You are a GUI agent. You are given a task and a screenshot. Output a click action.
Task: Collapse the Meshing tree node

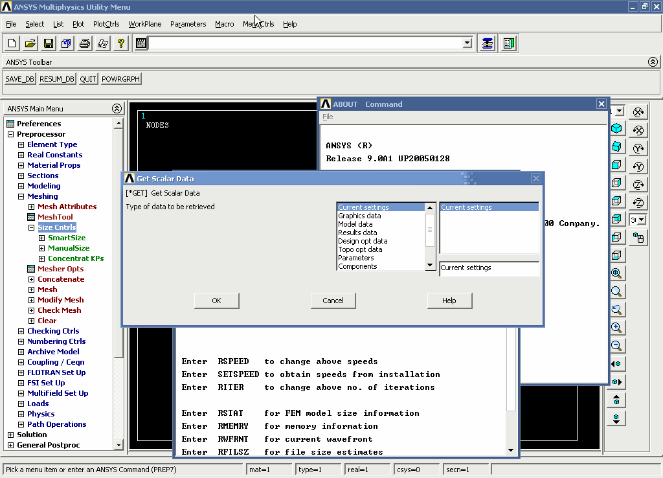pyautogui.click(x=21, y=196)
